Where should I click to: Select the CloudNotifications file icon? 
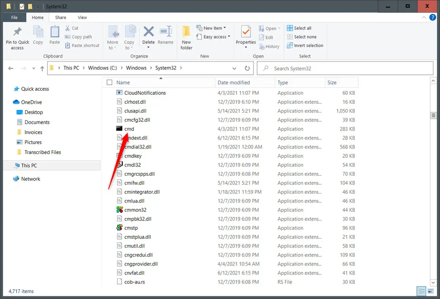point(119,93)
